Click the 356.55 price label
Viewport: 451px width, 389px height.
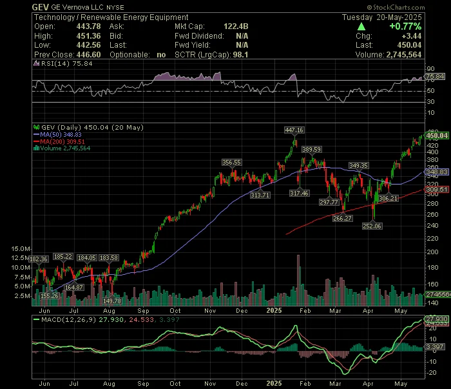tap(231, 163)
